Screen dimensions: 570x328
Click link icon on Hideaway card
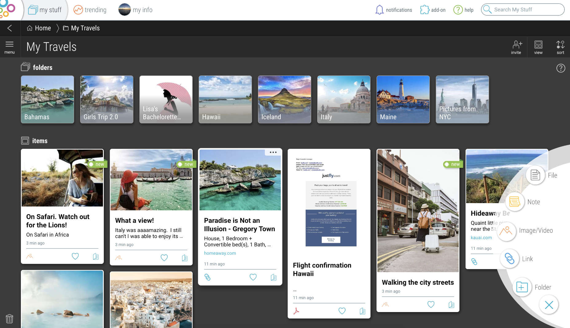point(474,262)
